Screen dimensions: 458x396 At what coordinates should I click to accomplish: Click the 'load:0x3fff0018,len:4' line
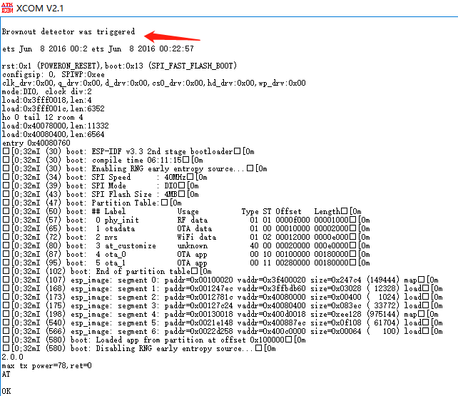click(x=47, y=100)
